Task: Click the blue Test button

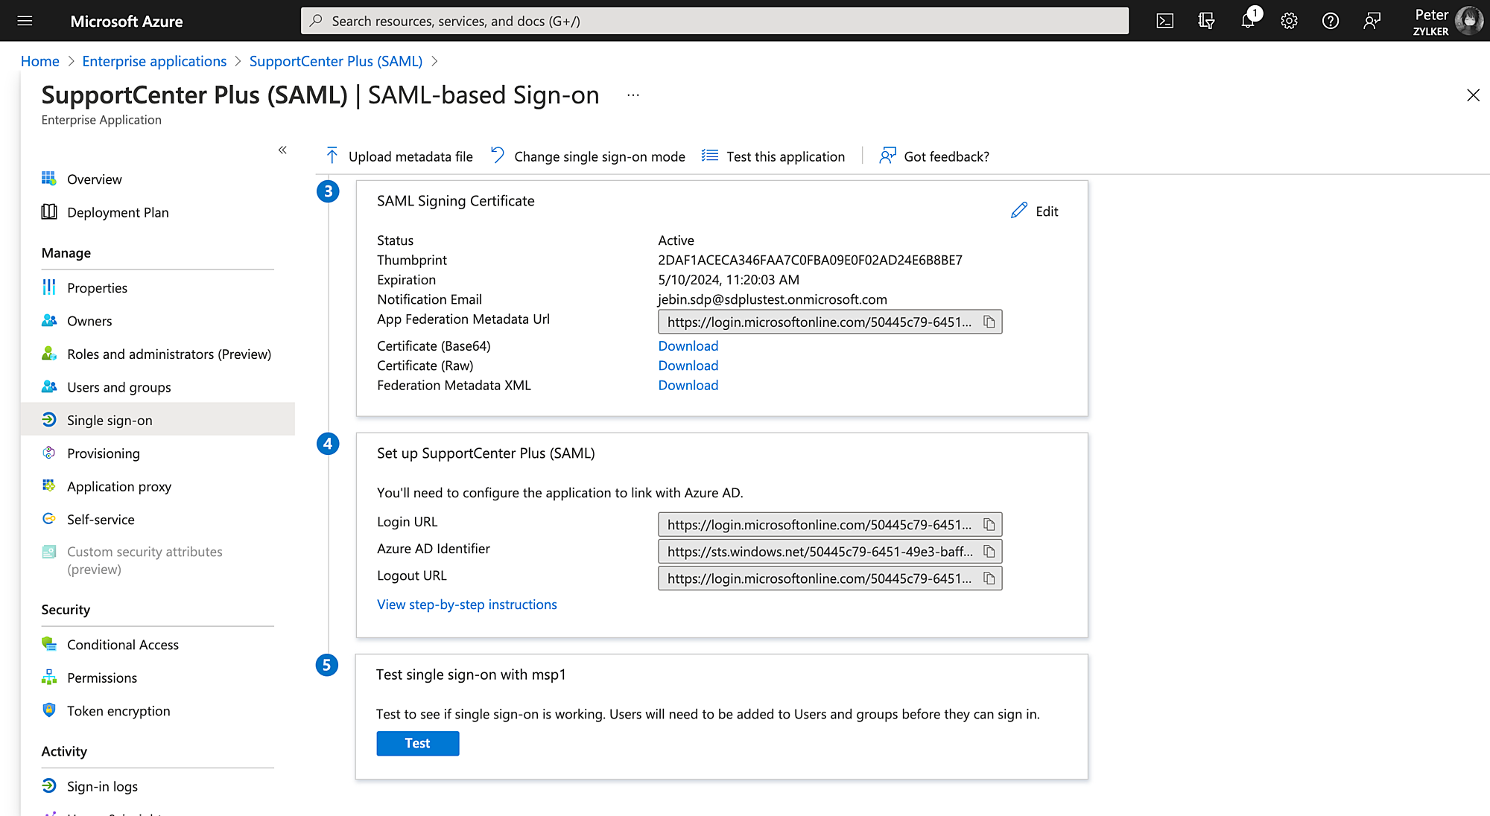Action: click(x=417, y=743)
